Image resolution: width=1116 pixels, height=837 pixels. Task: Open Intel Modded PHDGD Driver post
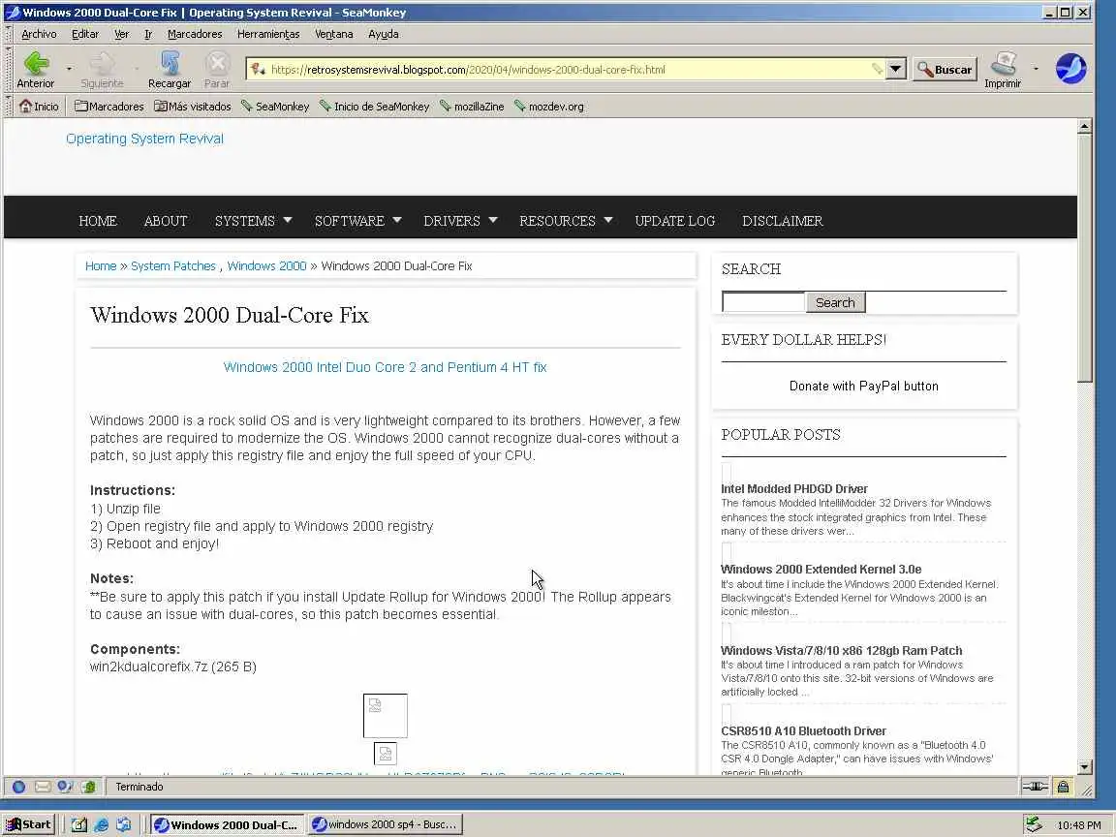click(x=794, y=489)
